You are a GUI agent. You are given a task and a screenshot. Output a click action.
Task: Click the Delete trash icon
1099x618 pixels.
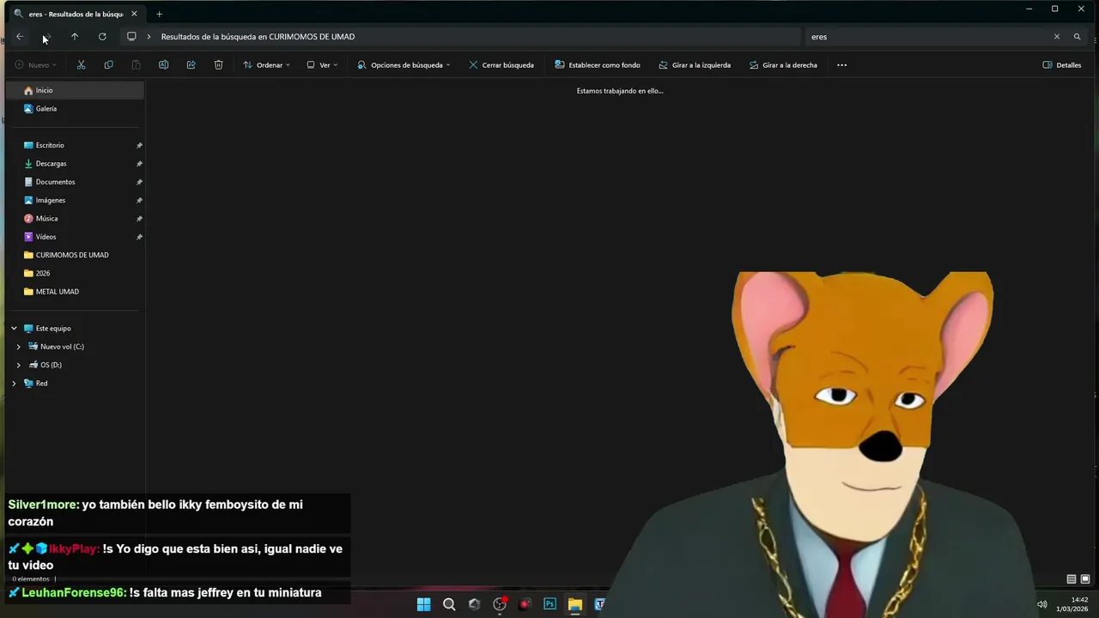(x=218, y=65)
